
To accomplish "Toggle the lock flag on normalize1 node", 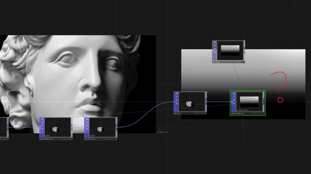I will (87, 129).
